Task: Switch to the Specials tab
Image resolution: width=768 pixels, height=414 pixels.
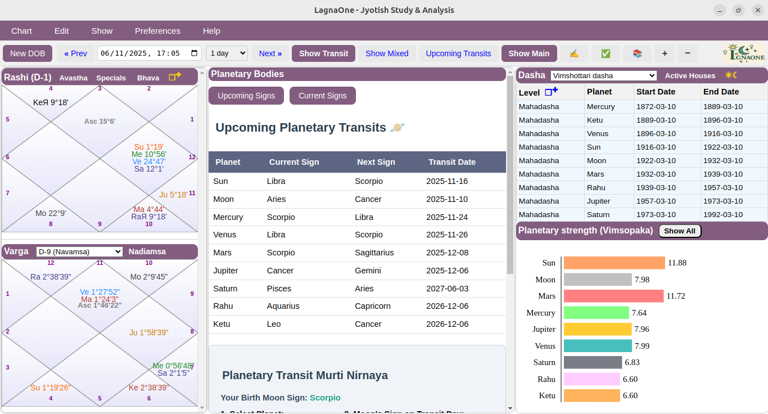Action: pyautogui.click(x=111, y=78)
